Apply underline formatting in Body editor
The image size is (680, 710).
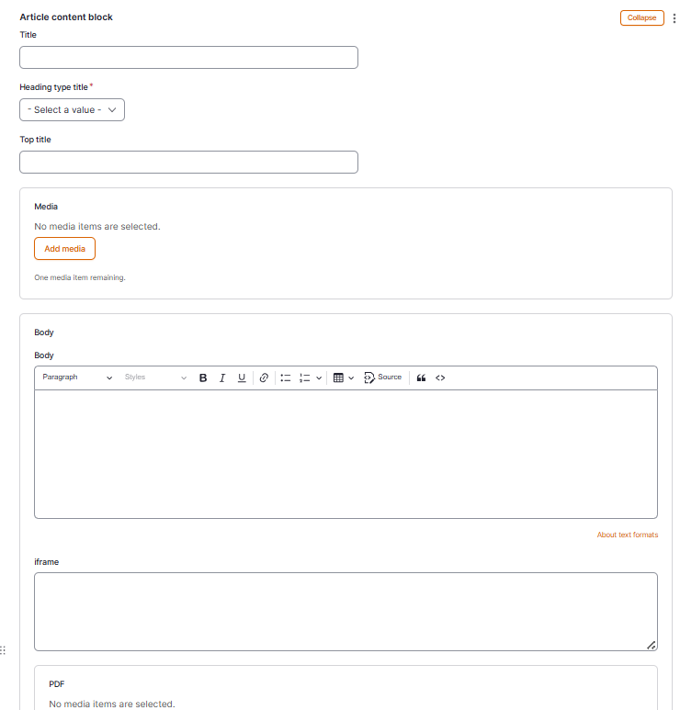pos(242,378)
